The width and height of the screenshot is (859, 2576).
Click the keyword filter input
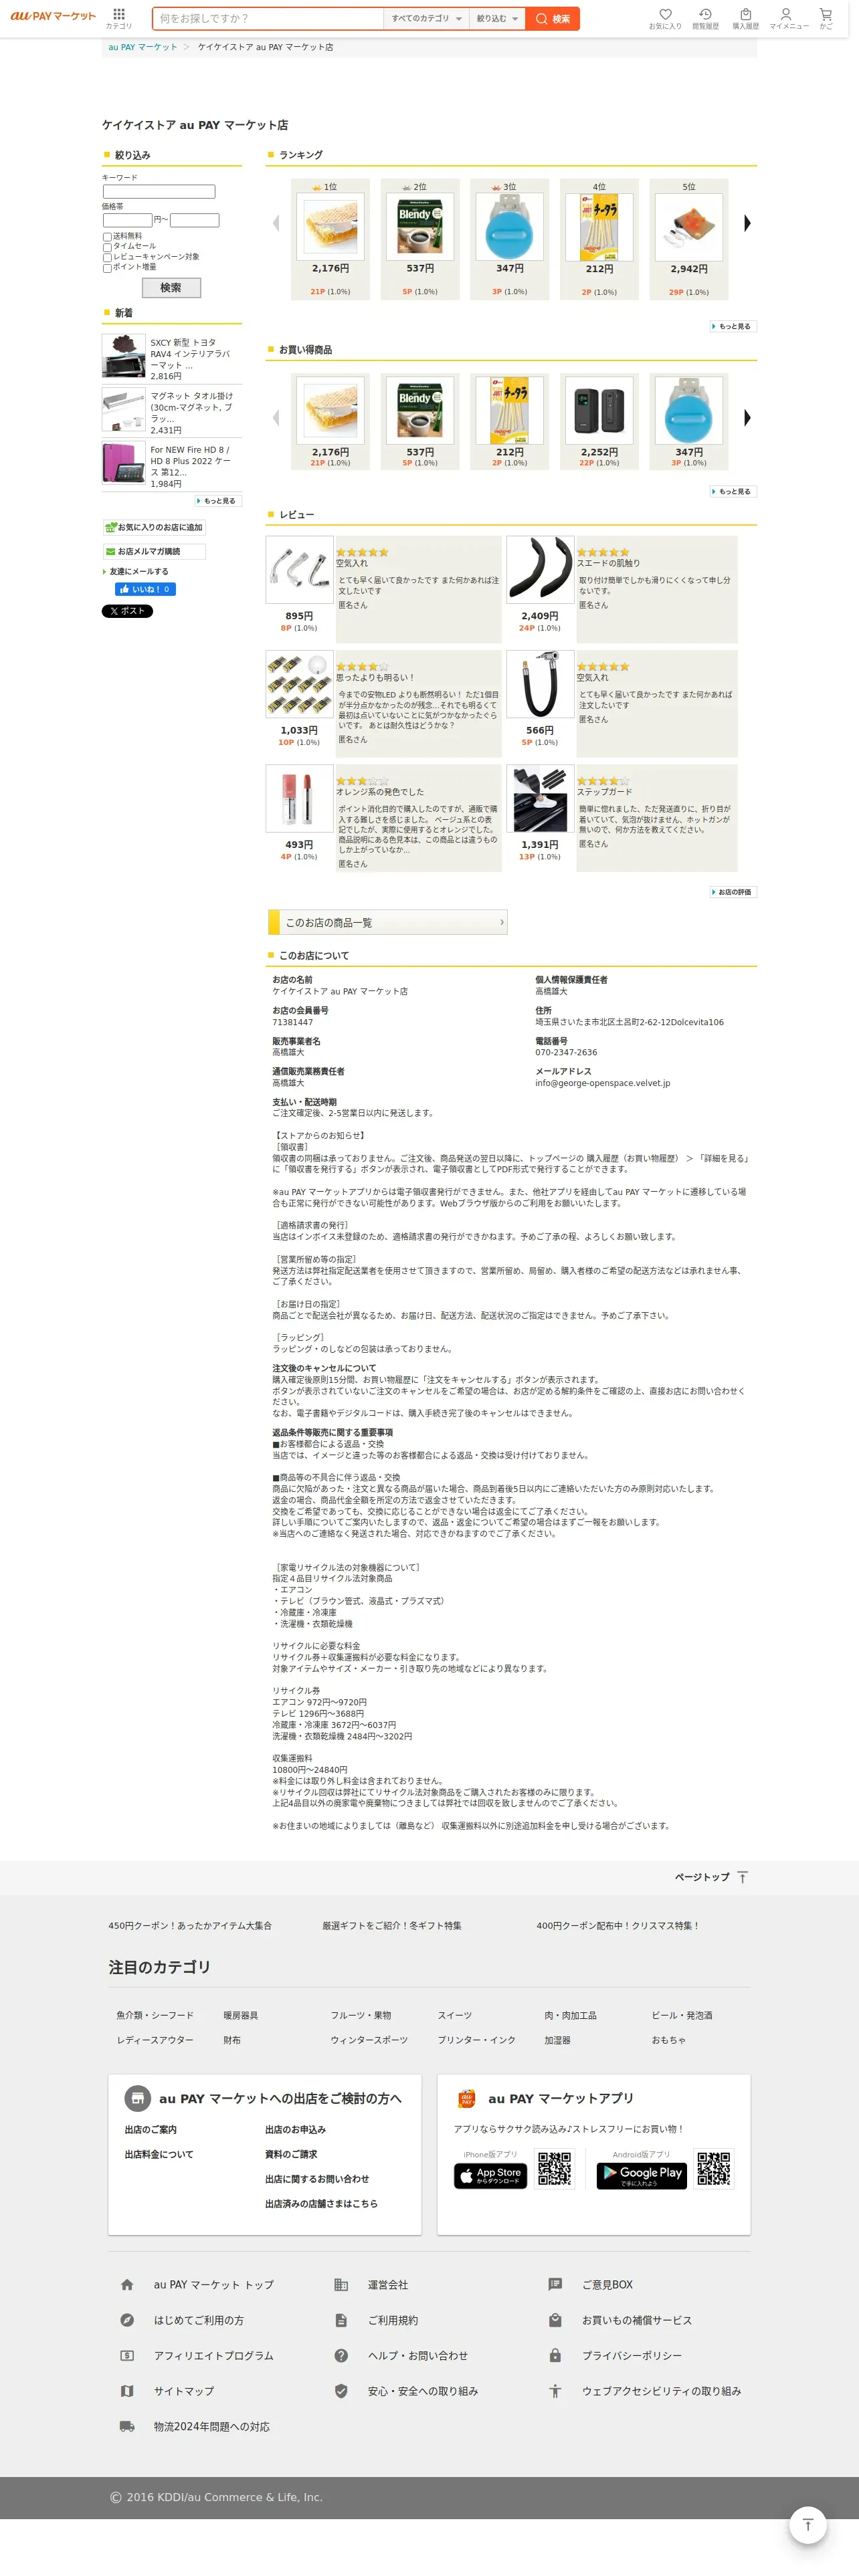[x=159, y=191]
